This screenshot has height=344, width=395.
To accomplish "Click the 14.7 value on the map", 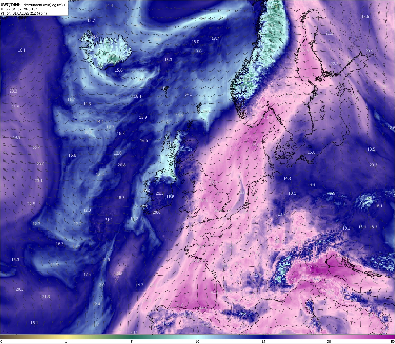I will coord(139,285).
